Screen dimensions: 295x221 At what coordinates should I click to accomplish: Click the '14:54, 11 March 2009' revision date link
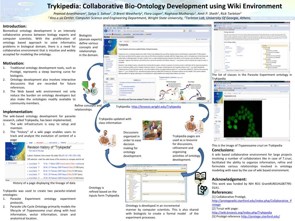[52, 164]
